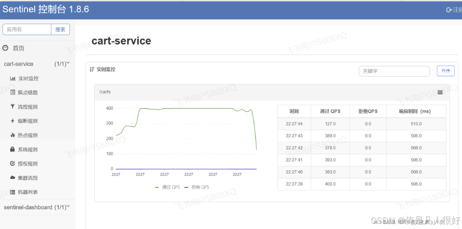Image resolution: width=462 pixels, height=229 pixels.
Task: Click the 响应时间 (ms) column header
Action: tap(416, 111)
